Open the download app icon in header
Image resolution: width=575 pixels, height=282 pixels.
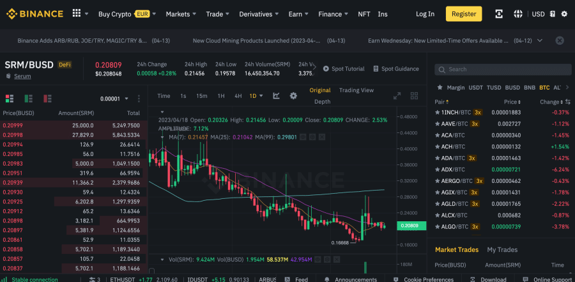click(x=499, y=14)
